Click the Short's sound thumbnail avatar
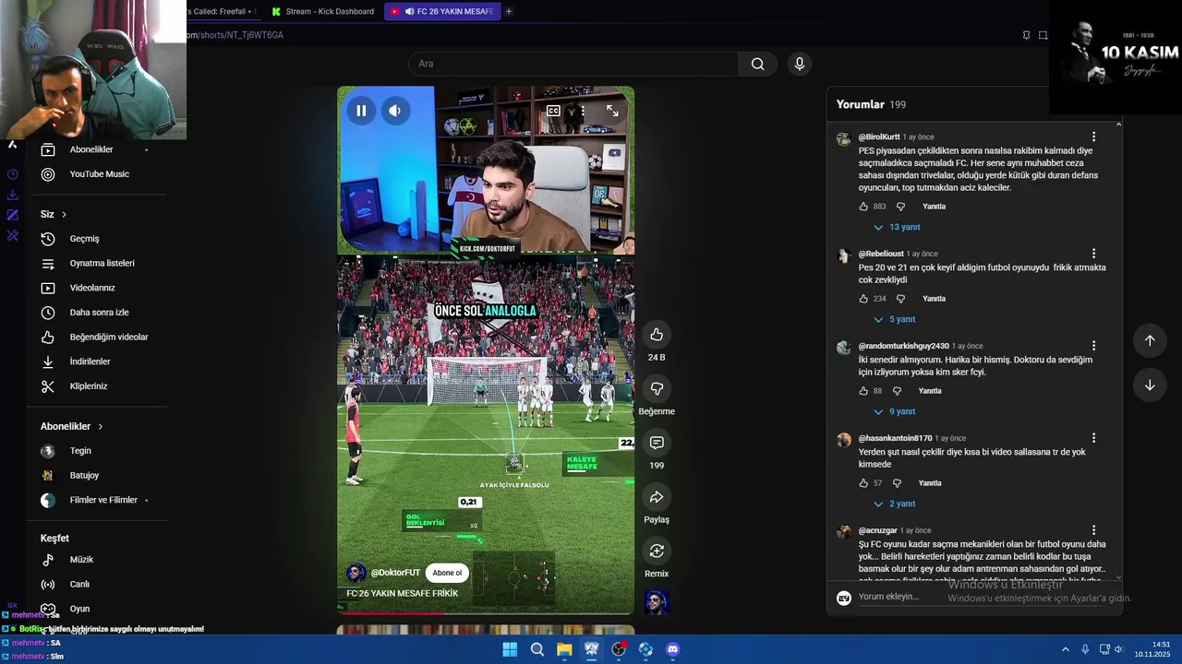Image resolution: width=1182 pixels, height=664 pixels. (x=657, y=602)
